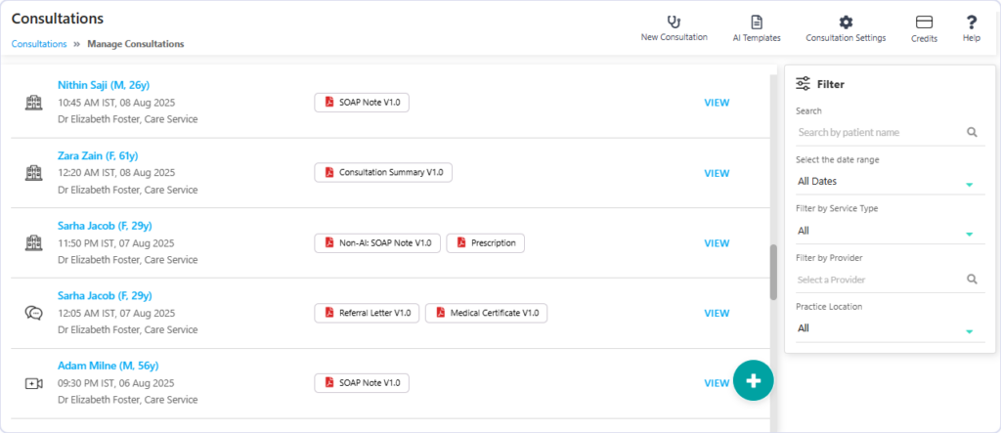Open the Credits card icon

click(x=924, y=22)
